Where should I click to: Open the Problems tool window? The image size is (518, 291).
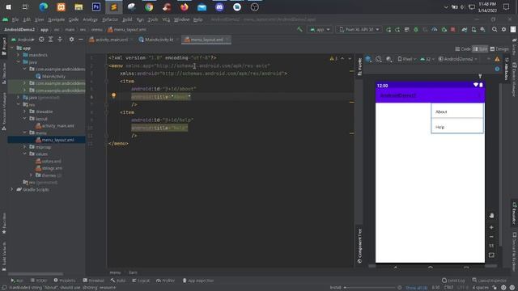point(65,280)
